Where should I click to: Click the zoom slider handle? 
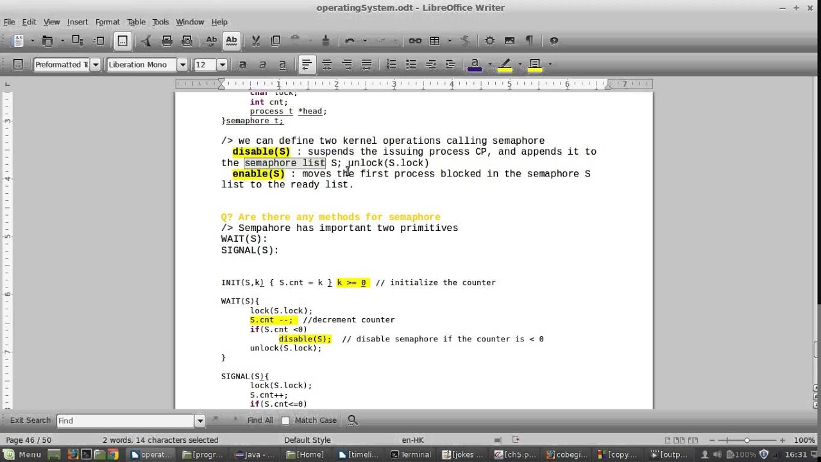pyautogui.click(x=747, y=440)
